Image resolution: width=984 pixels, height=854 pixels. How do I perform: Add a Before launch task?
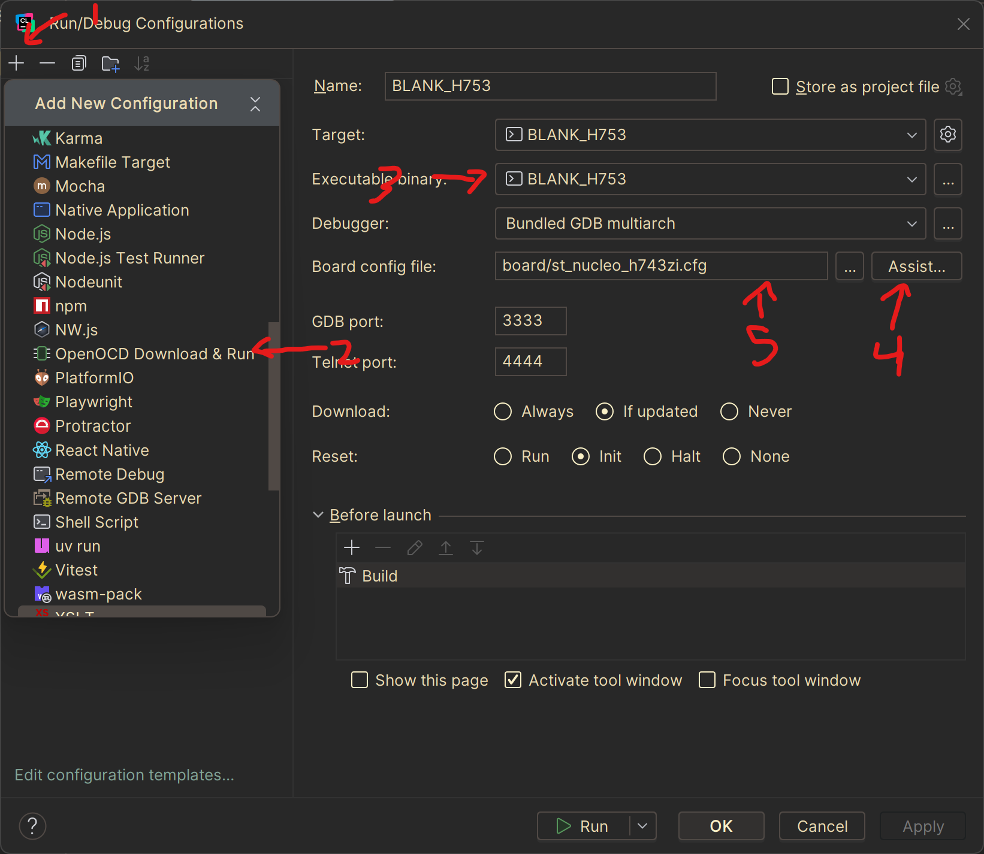[x=352, y=547]
